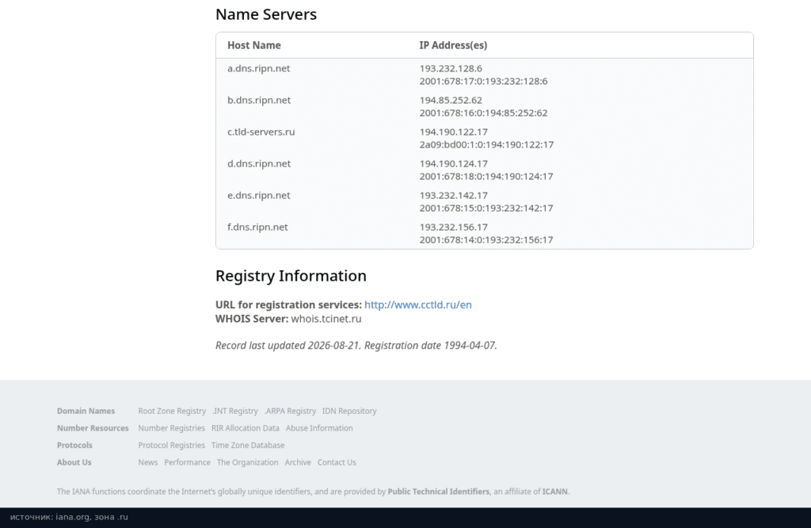Select host name e.dns.ripn.net
The height and width of the screenshot is (528, 811).
pyautogui.click(x=259, y=195)
